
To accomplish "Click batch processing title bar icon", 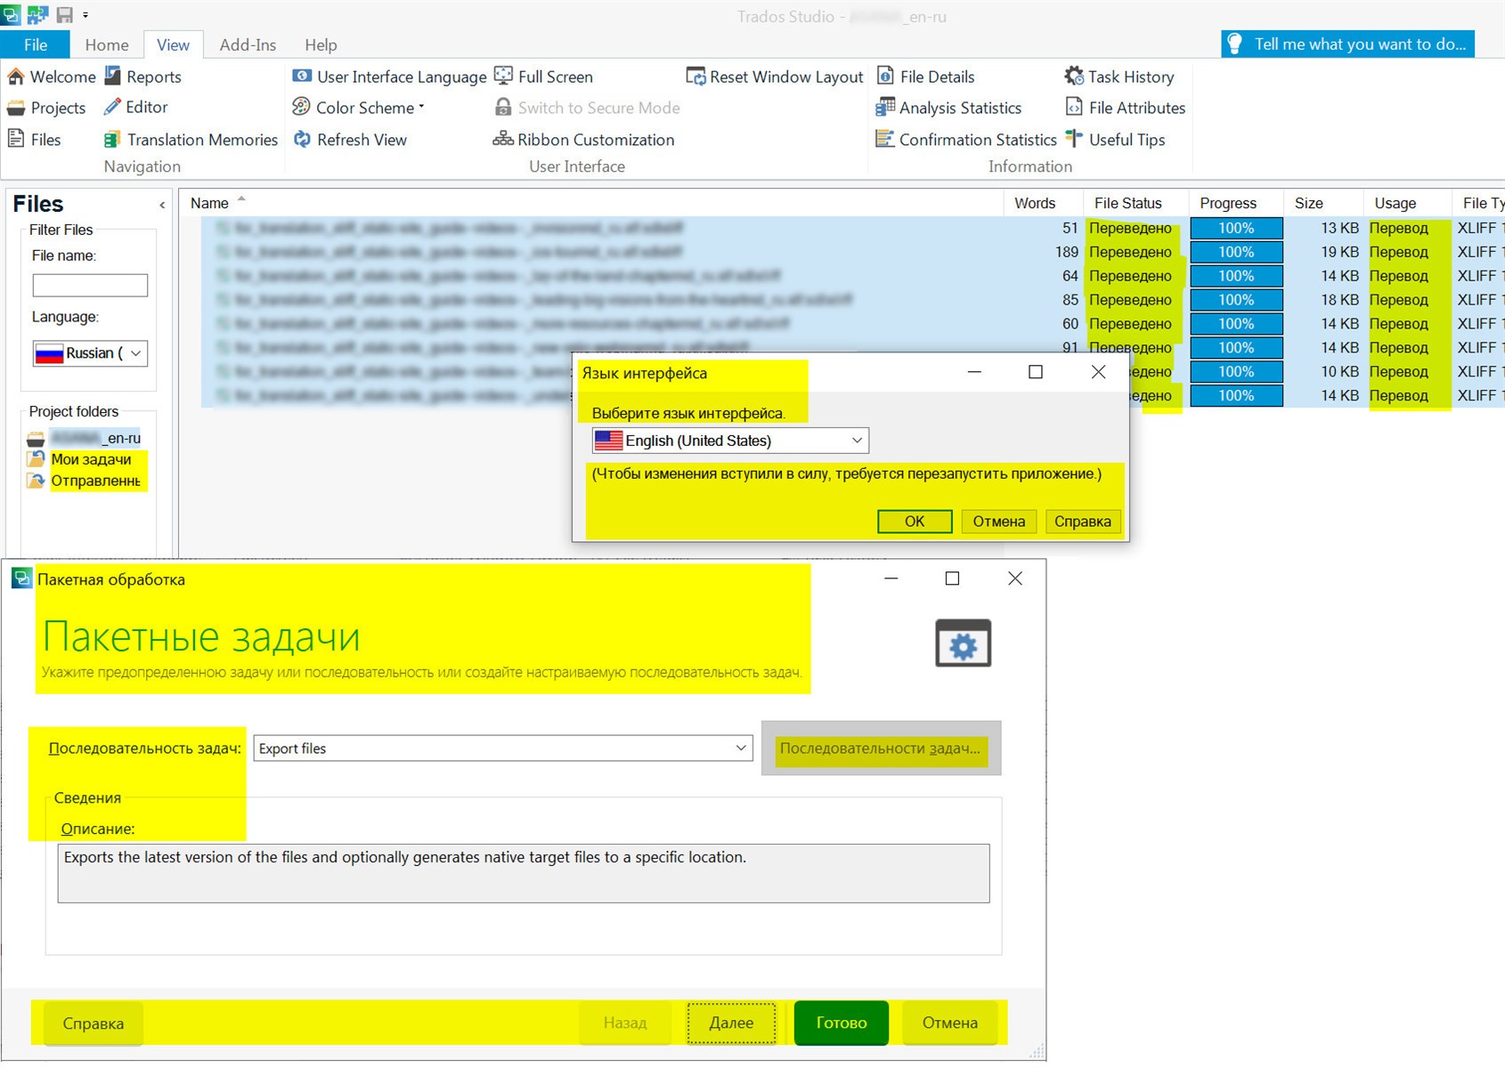I will 21,579.
